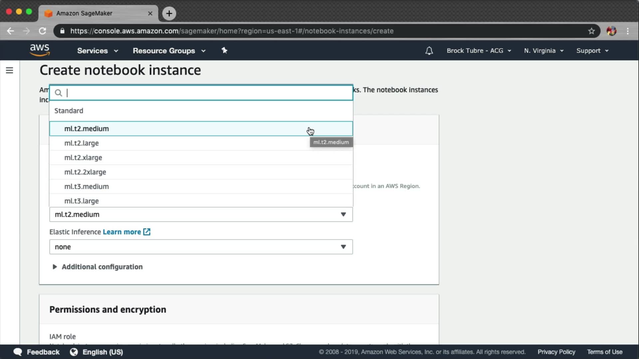Image resolution: width=639 pixels, height=359 pixels.
Task: Go back with browser back arrow
Action: point(10,31)
